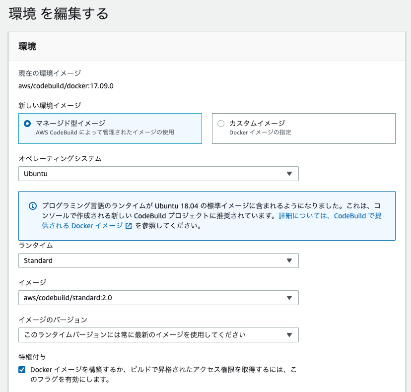The height and width of the screenshot is (392, 411).
Task: Click the 現在の環境イメージ label
Action: (x=50, y=73)
